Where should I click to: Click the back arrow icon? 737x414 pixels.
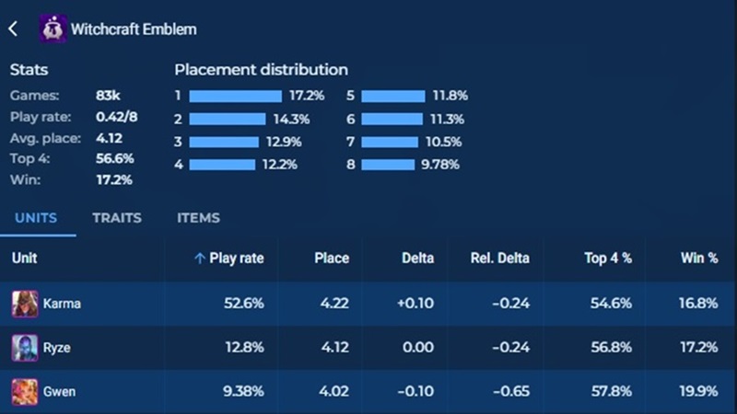tap(13, 29)
